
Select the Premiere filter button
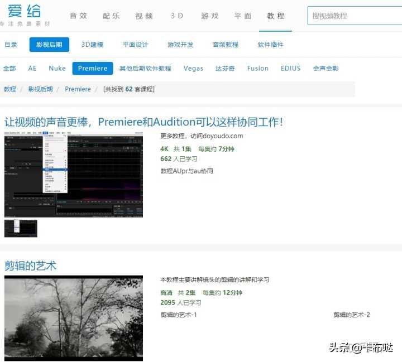93,69
